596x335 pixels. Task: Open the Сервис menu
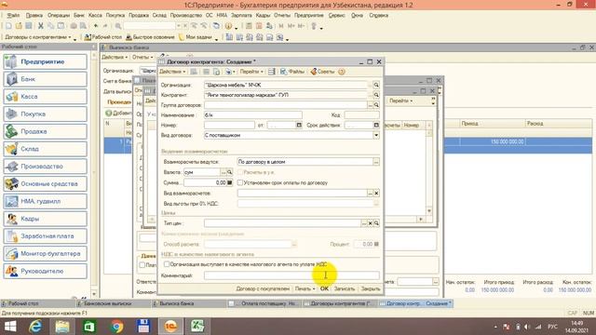pyautogui.click(x=336, y=15)
